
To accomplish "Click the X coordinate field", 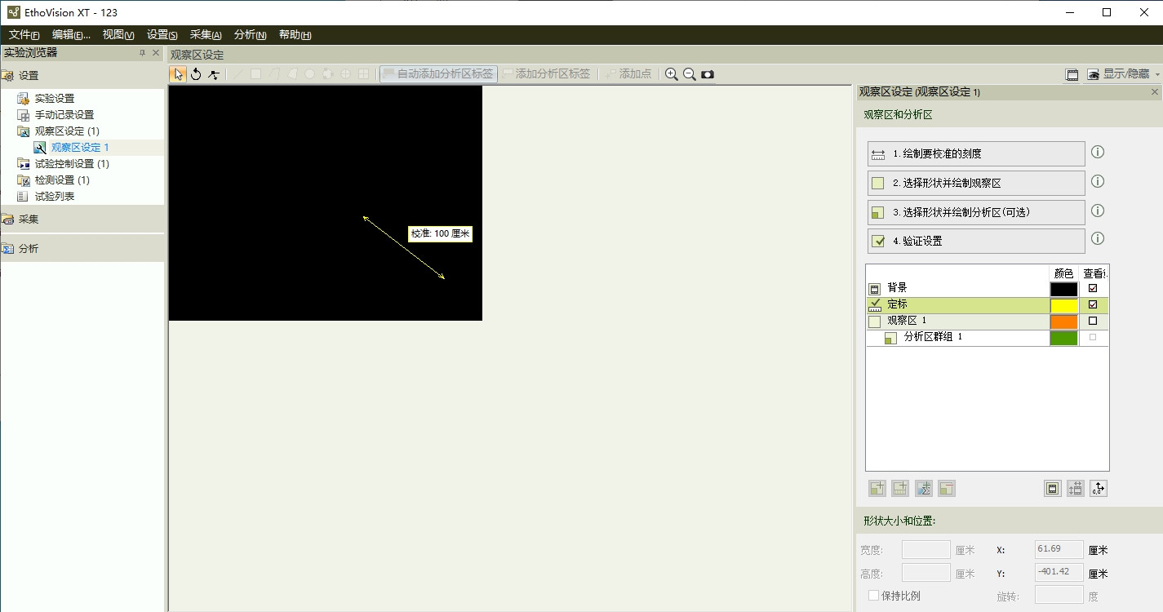I will click(1059, 549).
